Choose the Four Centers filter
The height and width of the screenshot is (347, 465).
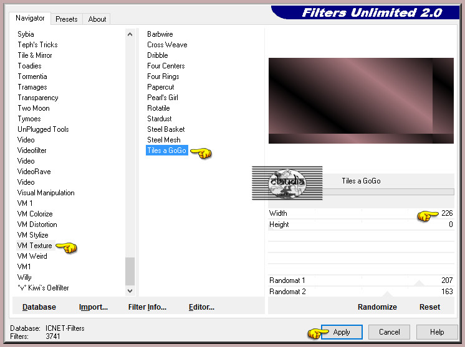pos(166,66)
